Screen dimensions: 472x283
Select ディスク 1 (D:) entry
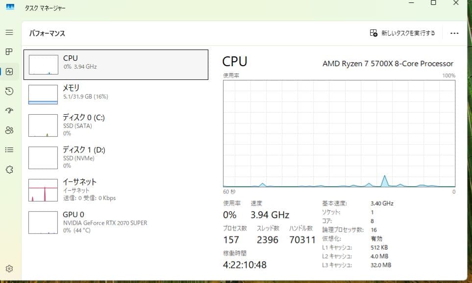(x=116, y=157)
